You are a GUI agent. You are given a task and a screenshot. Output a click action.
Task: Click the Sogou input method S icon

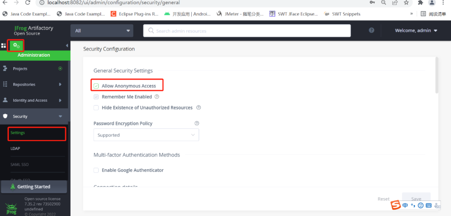click(x=396, y=205)
